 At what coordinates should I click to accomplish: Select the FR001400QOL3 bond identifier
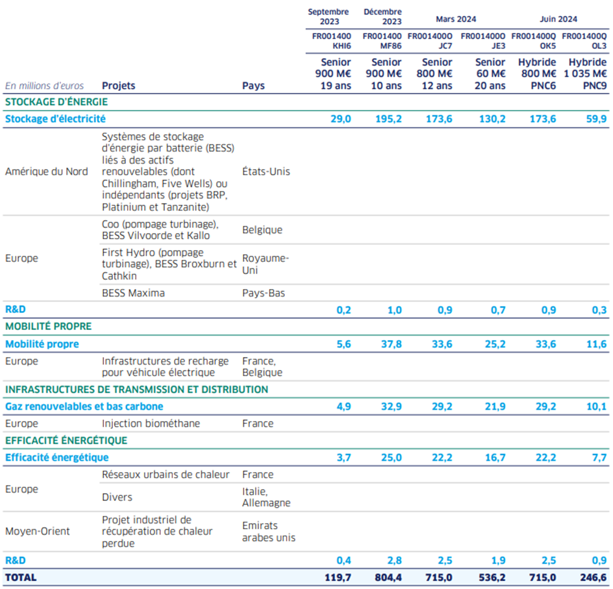[x=583, y=40]
